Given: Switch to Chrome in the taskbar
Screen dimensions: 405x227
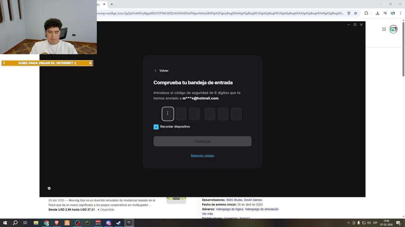Looking at the screenshot, I should [x=47, y=223].
